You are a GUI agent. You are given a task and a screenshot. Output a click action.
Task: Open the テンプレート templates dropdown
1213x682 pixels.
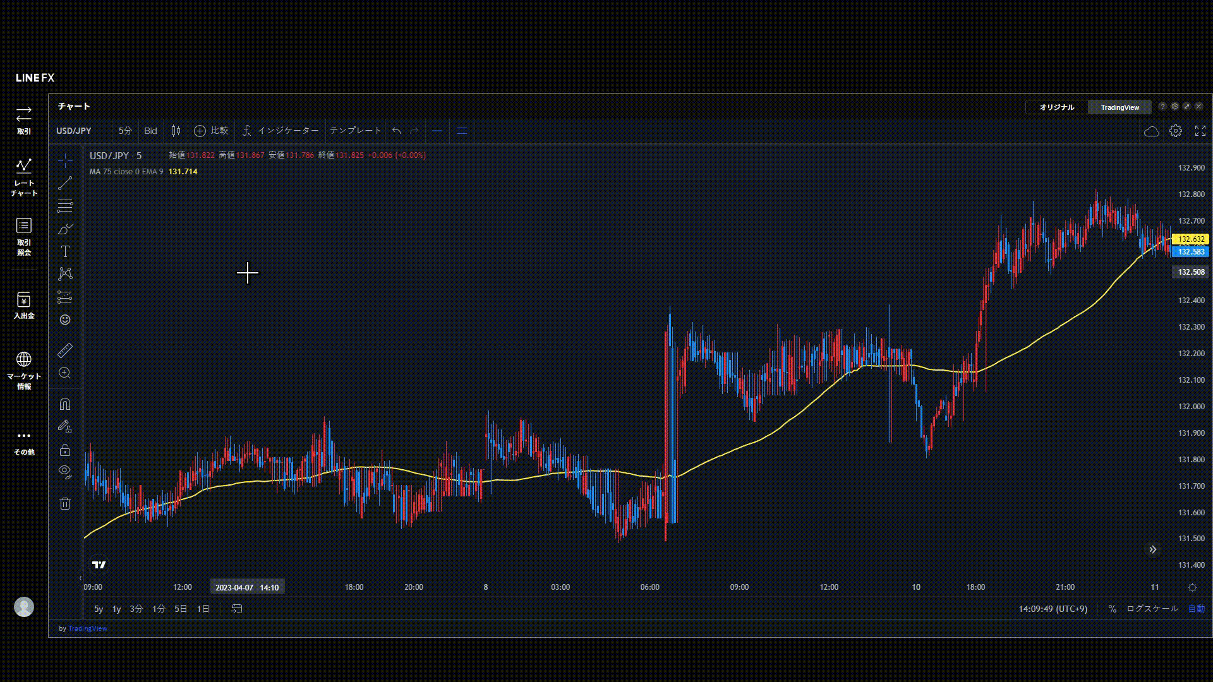tap(355, 131)
